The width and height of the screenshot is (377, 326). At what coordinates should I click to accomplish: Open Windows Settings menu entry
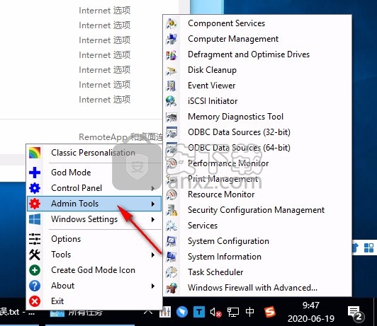[x=94, y=219]
